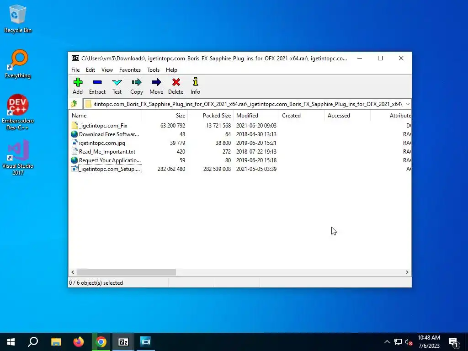468x351 pixels.
Task: Open File Explorer from the taskbar
Action: coord(56,342)
